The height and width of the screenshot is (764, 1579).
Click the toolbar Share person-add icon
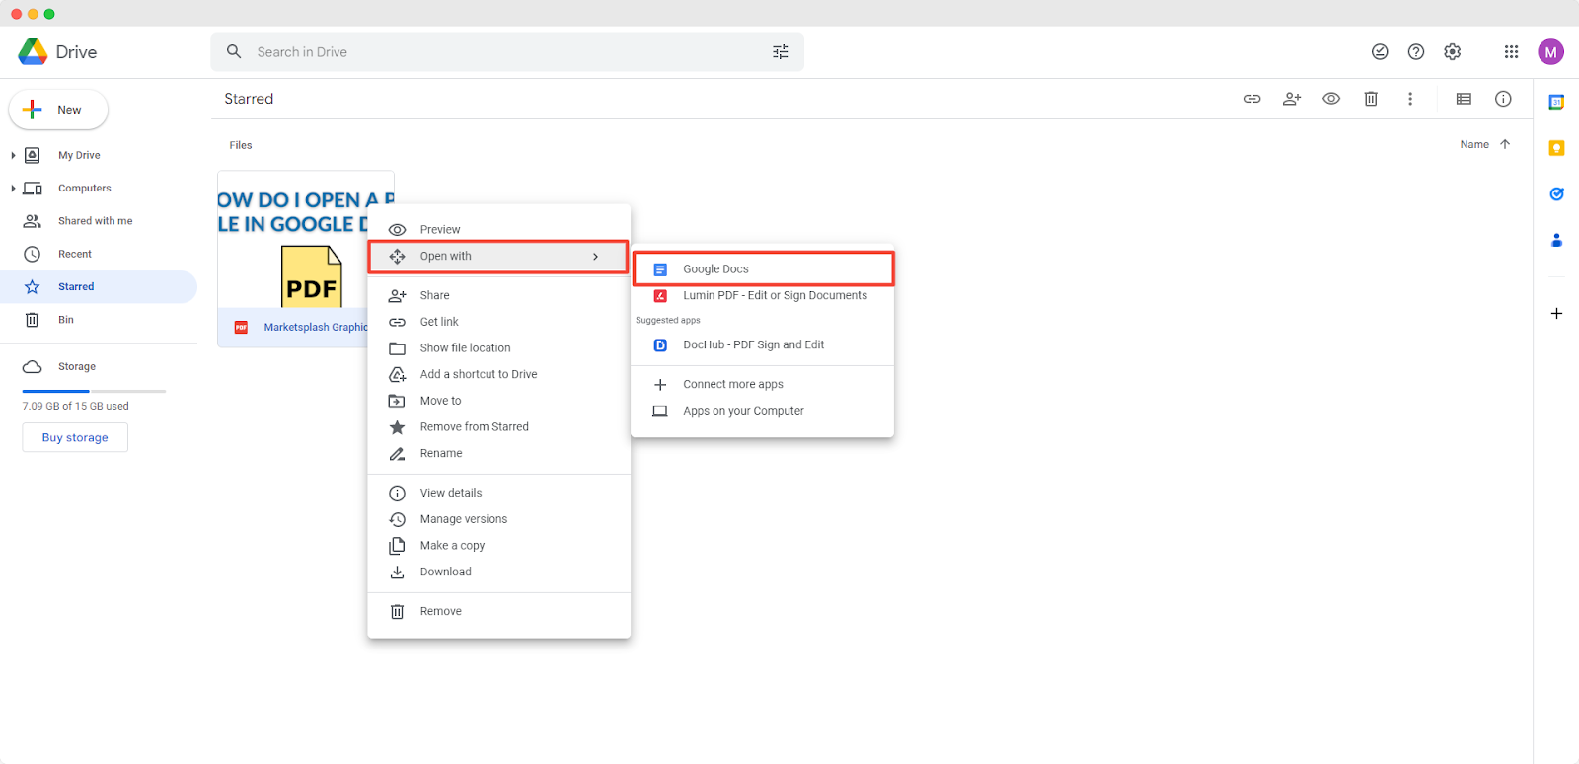coord(1292,99)
